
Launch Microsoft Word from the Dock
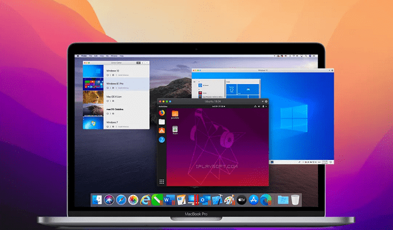(x=169, y=200)
